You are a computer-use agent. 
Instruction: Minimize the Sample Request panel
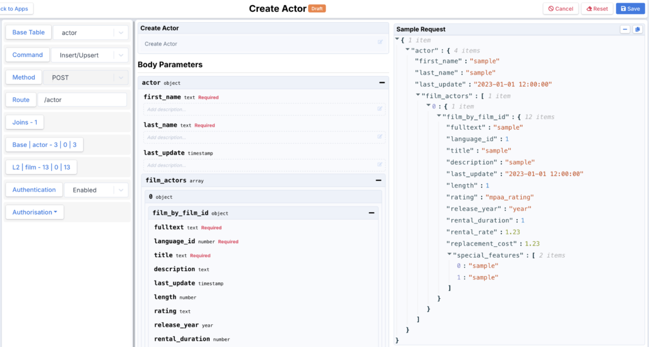point(625,29)
